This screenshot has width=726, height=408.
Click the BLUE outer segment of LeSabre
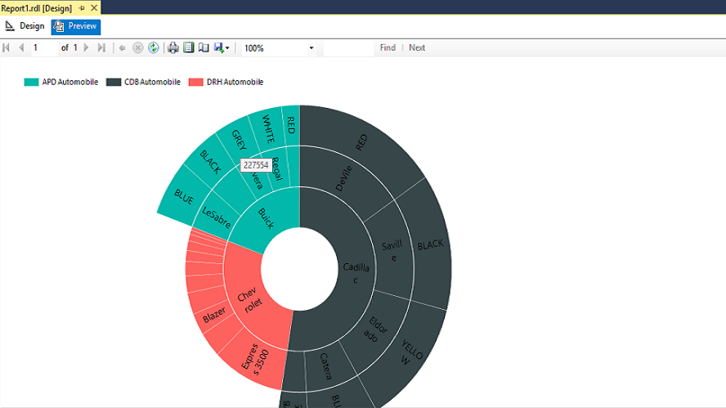tap(184, 197)
